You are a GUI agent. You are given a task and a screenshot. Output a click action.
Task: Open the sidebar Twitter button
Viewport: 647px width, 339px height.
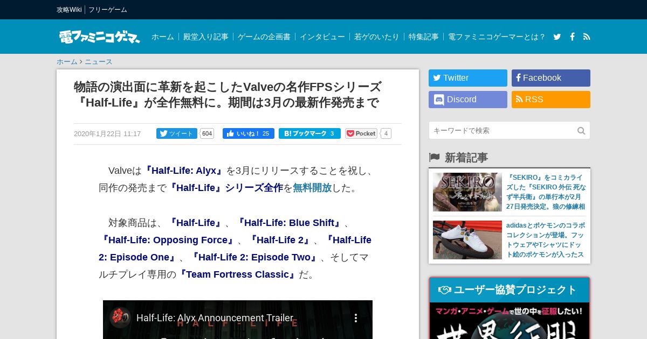coord(468,78)
